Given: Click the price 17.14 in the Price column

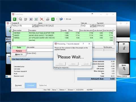Looking at the screenshot, I should [x=78, y=35].
